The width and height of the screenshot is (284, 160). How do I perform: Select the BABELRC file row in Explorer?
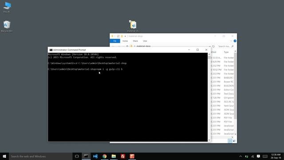point(222,78)
